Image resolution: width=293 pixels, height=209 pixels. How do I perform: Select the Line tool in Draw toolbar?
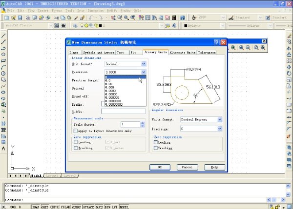3,36
